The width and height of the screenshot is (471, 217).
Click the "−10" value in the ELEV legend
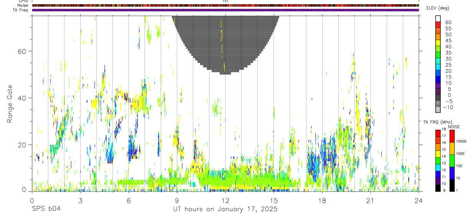(448, 107)
